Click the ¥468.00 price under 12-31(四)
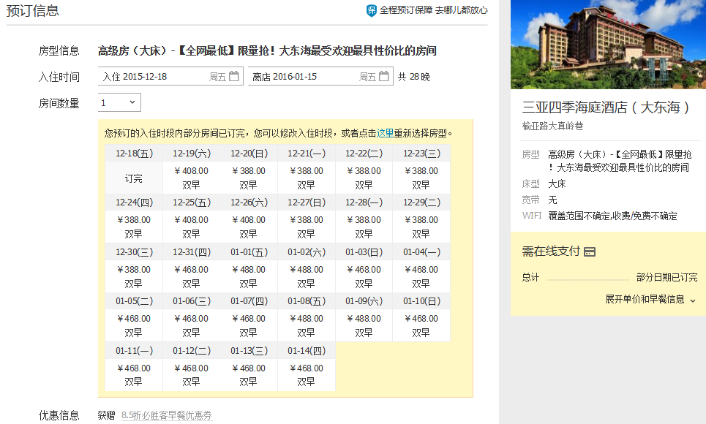Screen dimensions: 706x424 [192, 270]
